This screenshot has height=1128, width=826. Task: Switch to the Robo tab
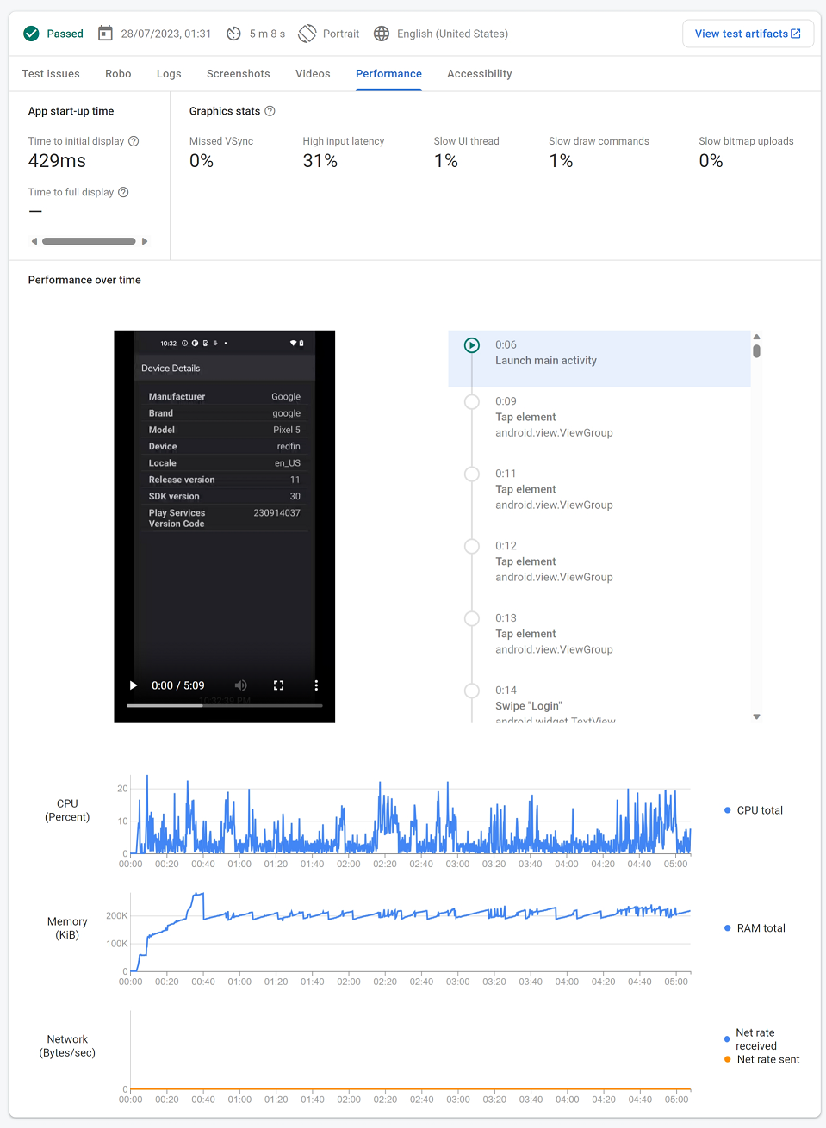pyautogui.click(x=118, y=74)
